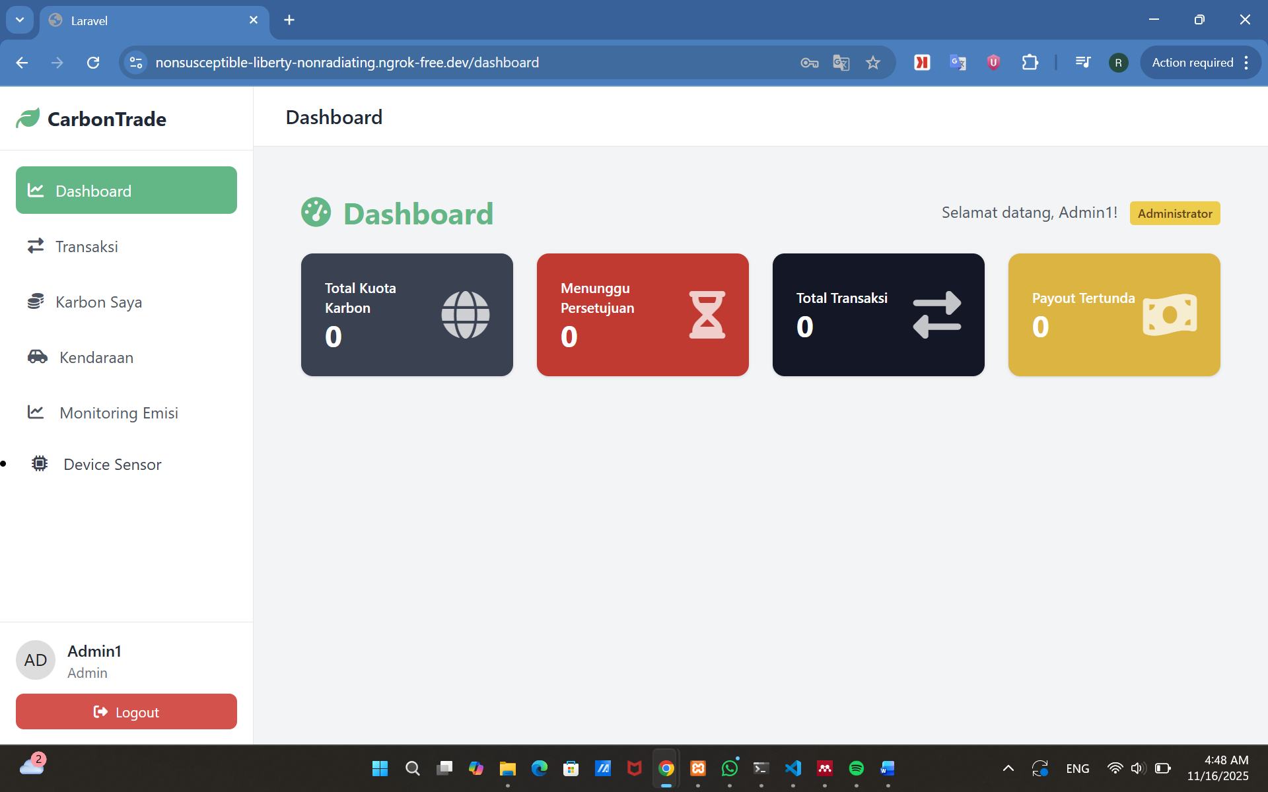This screenshot has width=1268, height=792.
Task: Open the Transaksi sidebar menu
Action: click(x=126, y=246)
